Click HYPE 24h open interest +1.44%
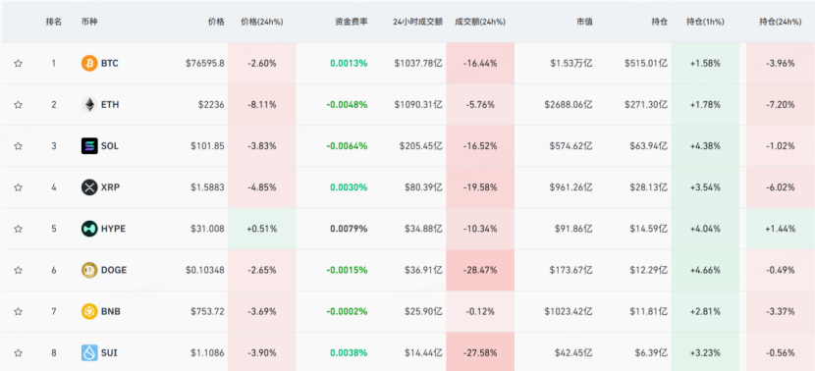The height and width of the screenshot is (371, 815). pos(781,229)
